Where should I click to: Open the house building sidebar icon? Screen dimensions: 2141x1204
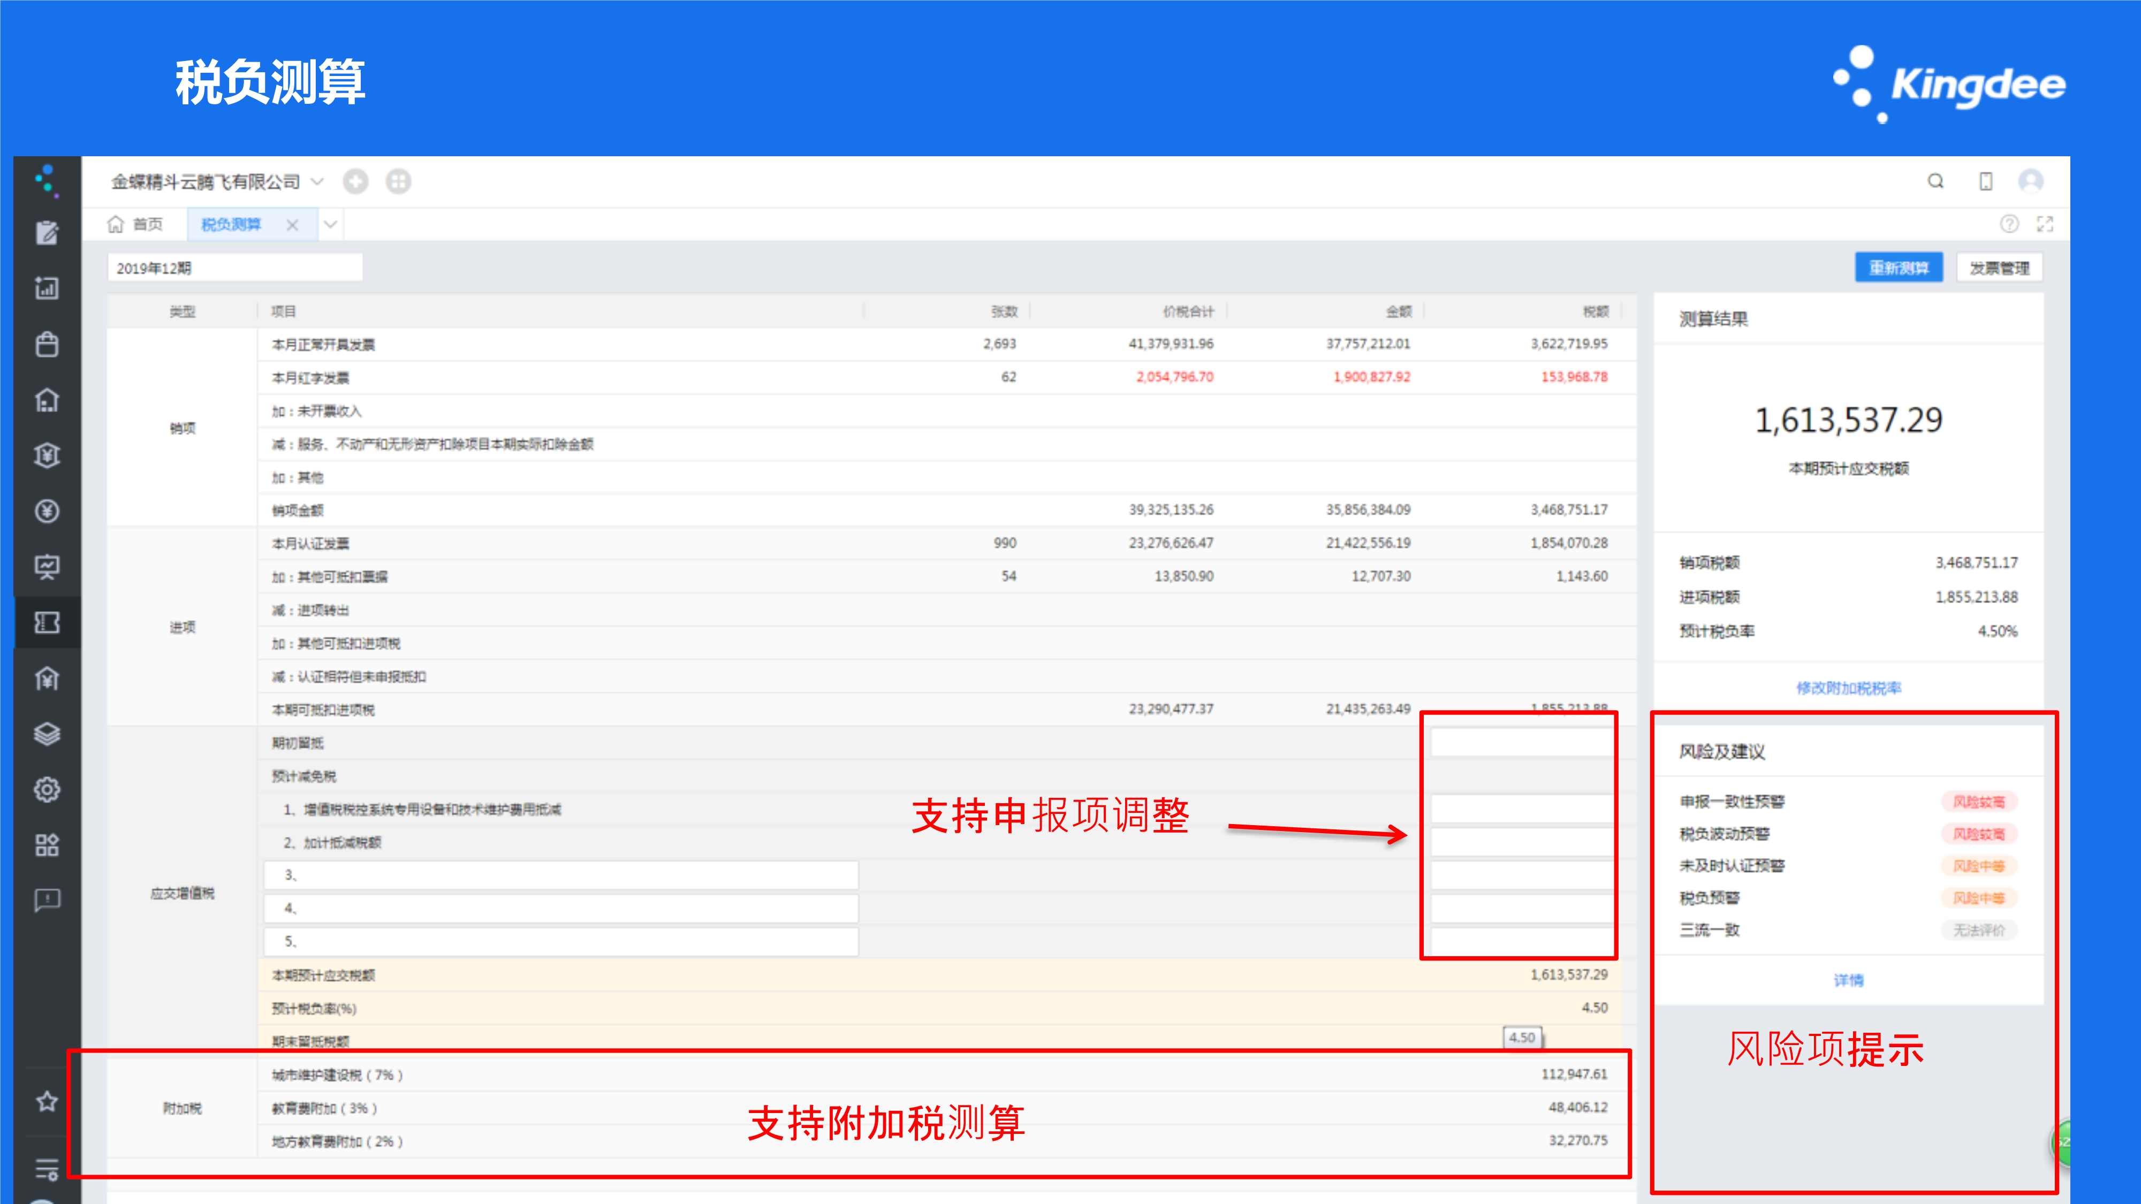click(47, 400)
